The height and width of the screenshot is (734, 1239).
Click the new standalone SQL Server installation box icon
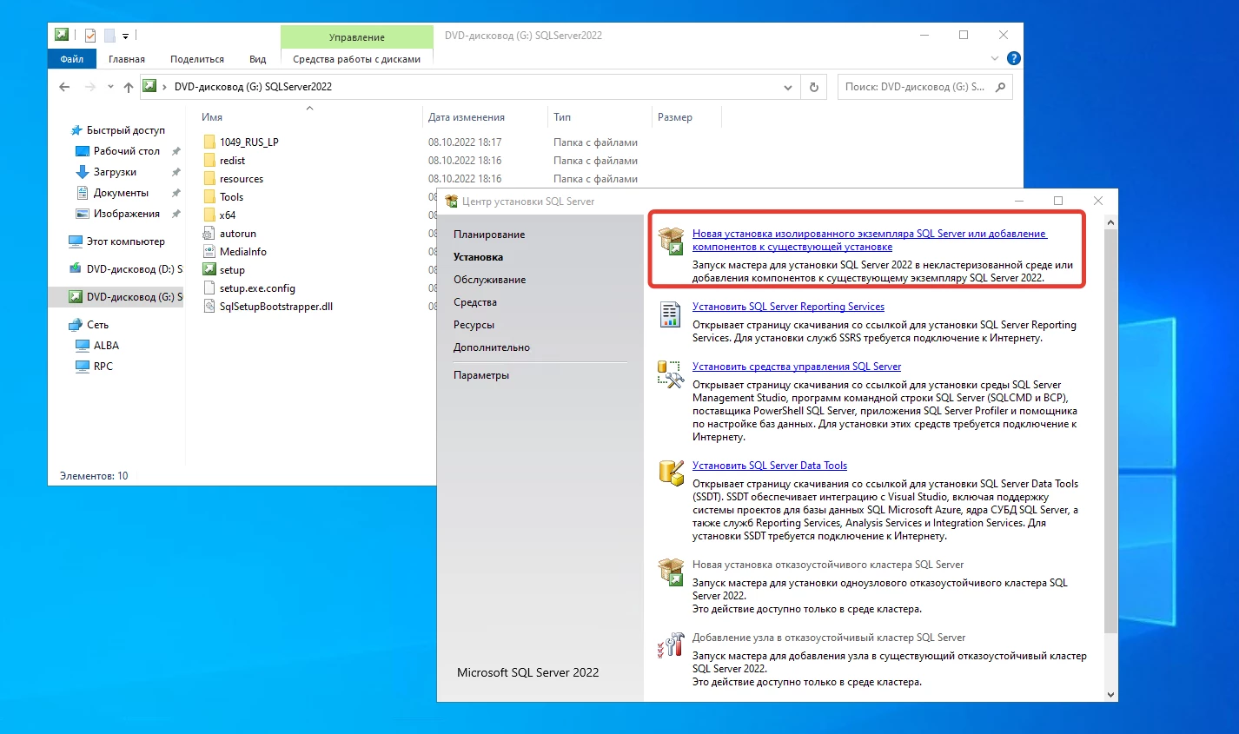click(671, 241)
